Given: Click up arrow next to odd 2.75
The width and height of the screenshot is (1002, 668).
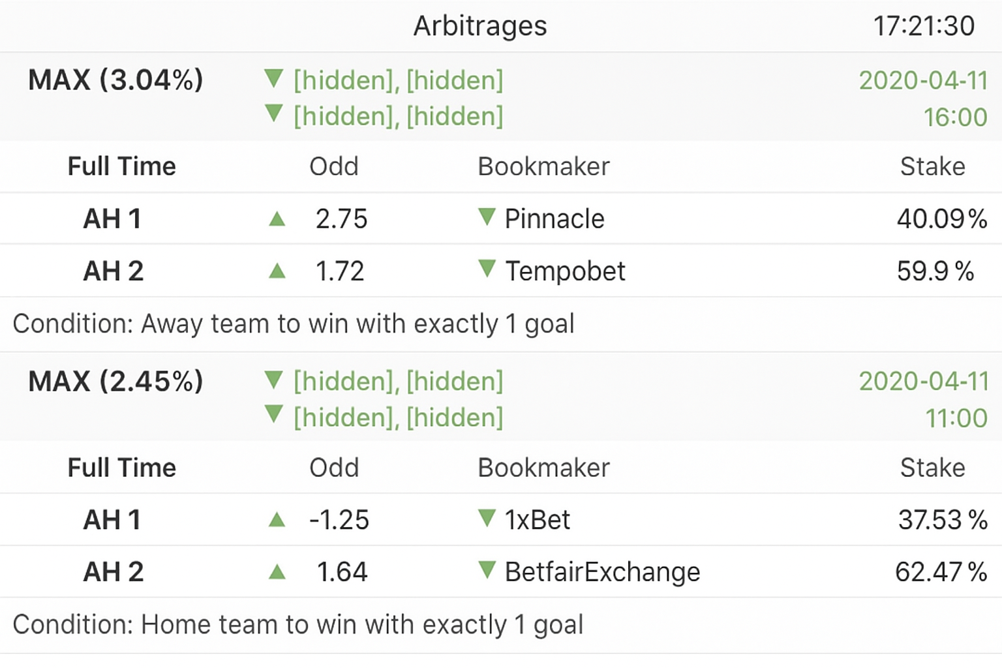Looking at the screenshot, I should pyautogui.click(x=277, y=219).
